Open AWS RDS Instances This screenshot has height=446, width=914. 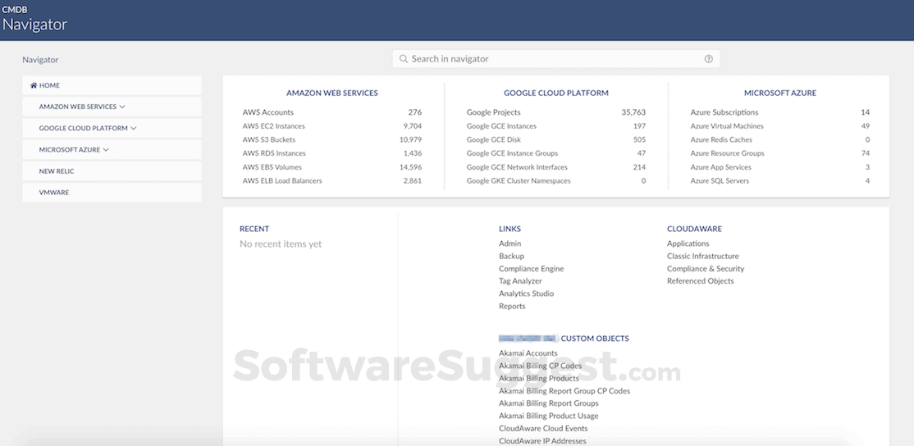coord(274,153)
